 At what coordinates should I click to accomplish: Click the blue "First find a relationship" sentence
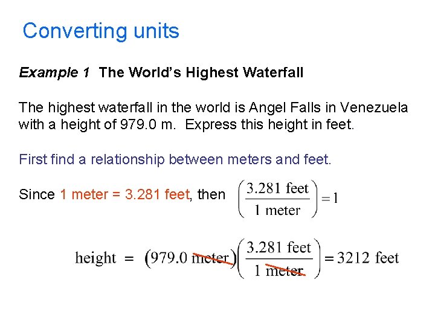point(175,159)
